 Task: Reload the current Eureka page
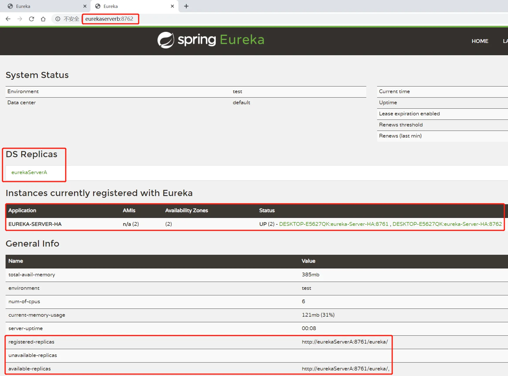(32, 19)
